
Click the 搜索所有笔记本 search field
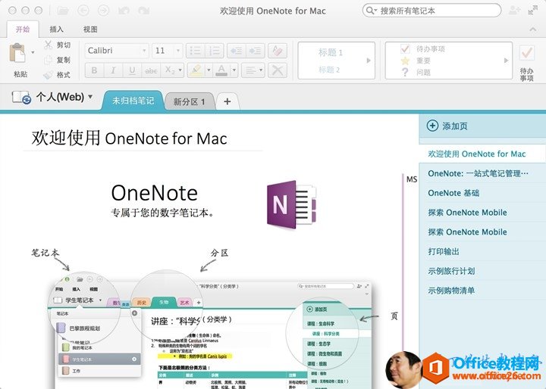(431, 11)
